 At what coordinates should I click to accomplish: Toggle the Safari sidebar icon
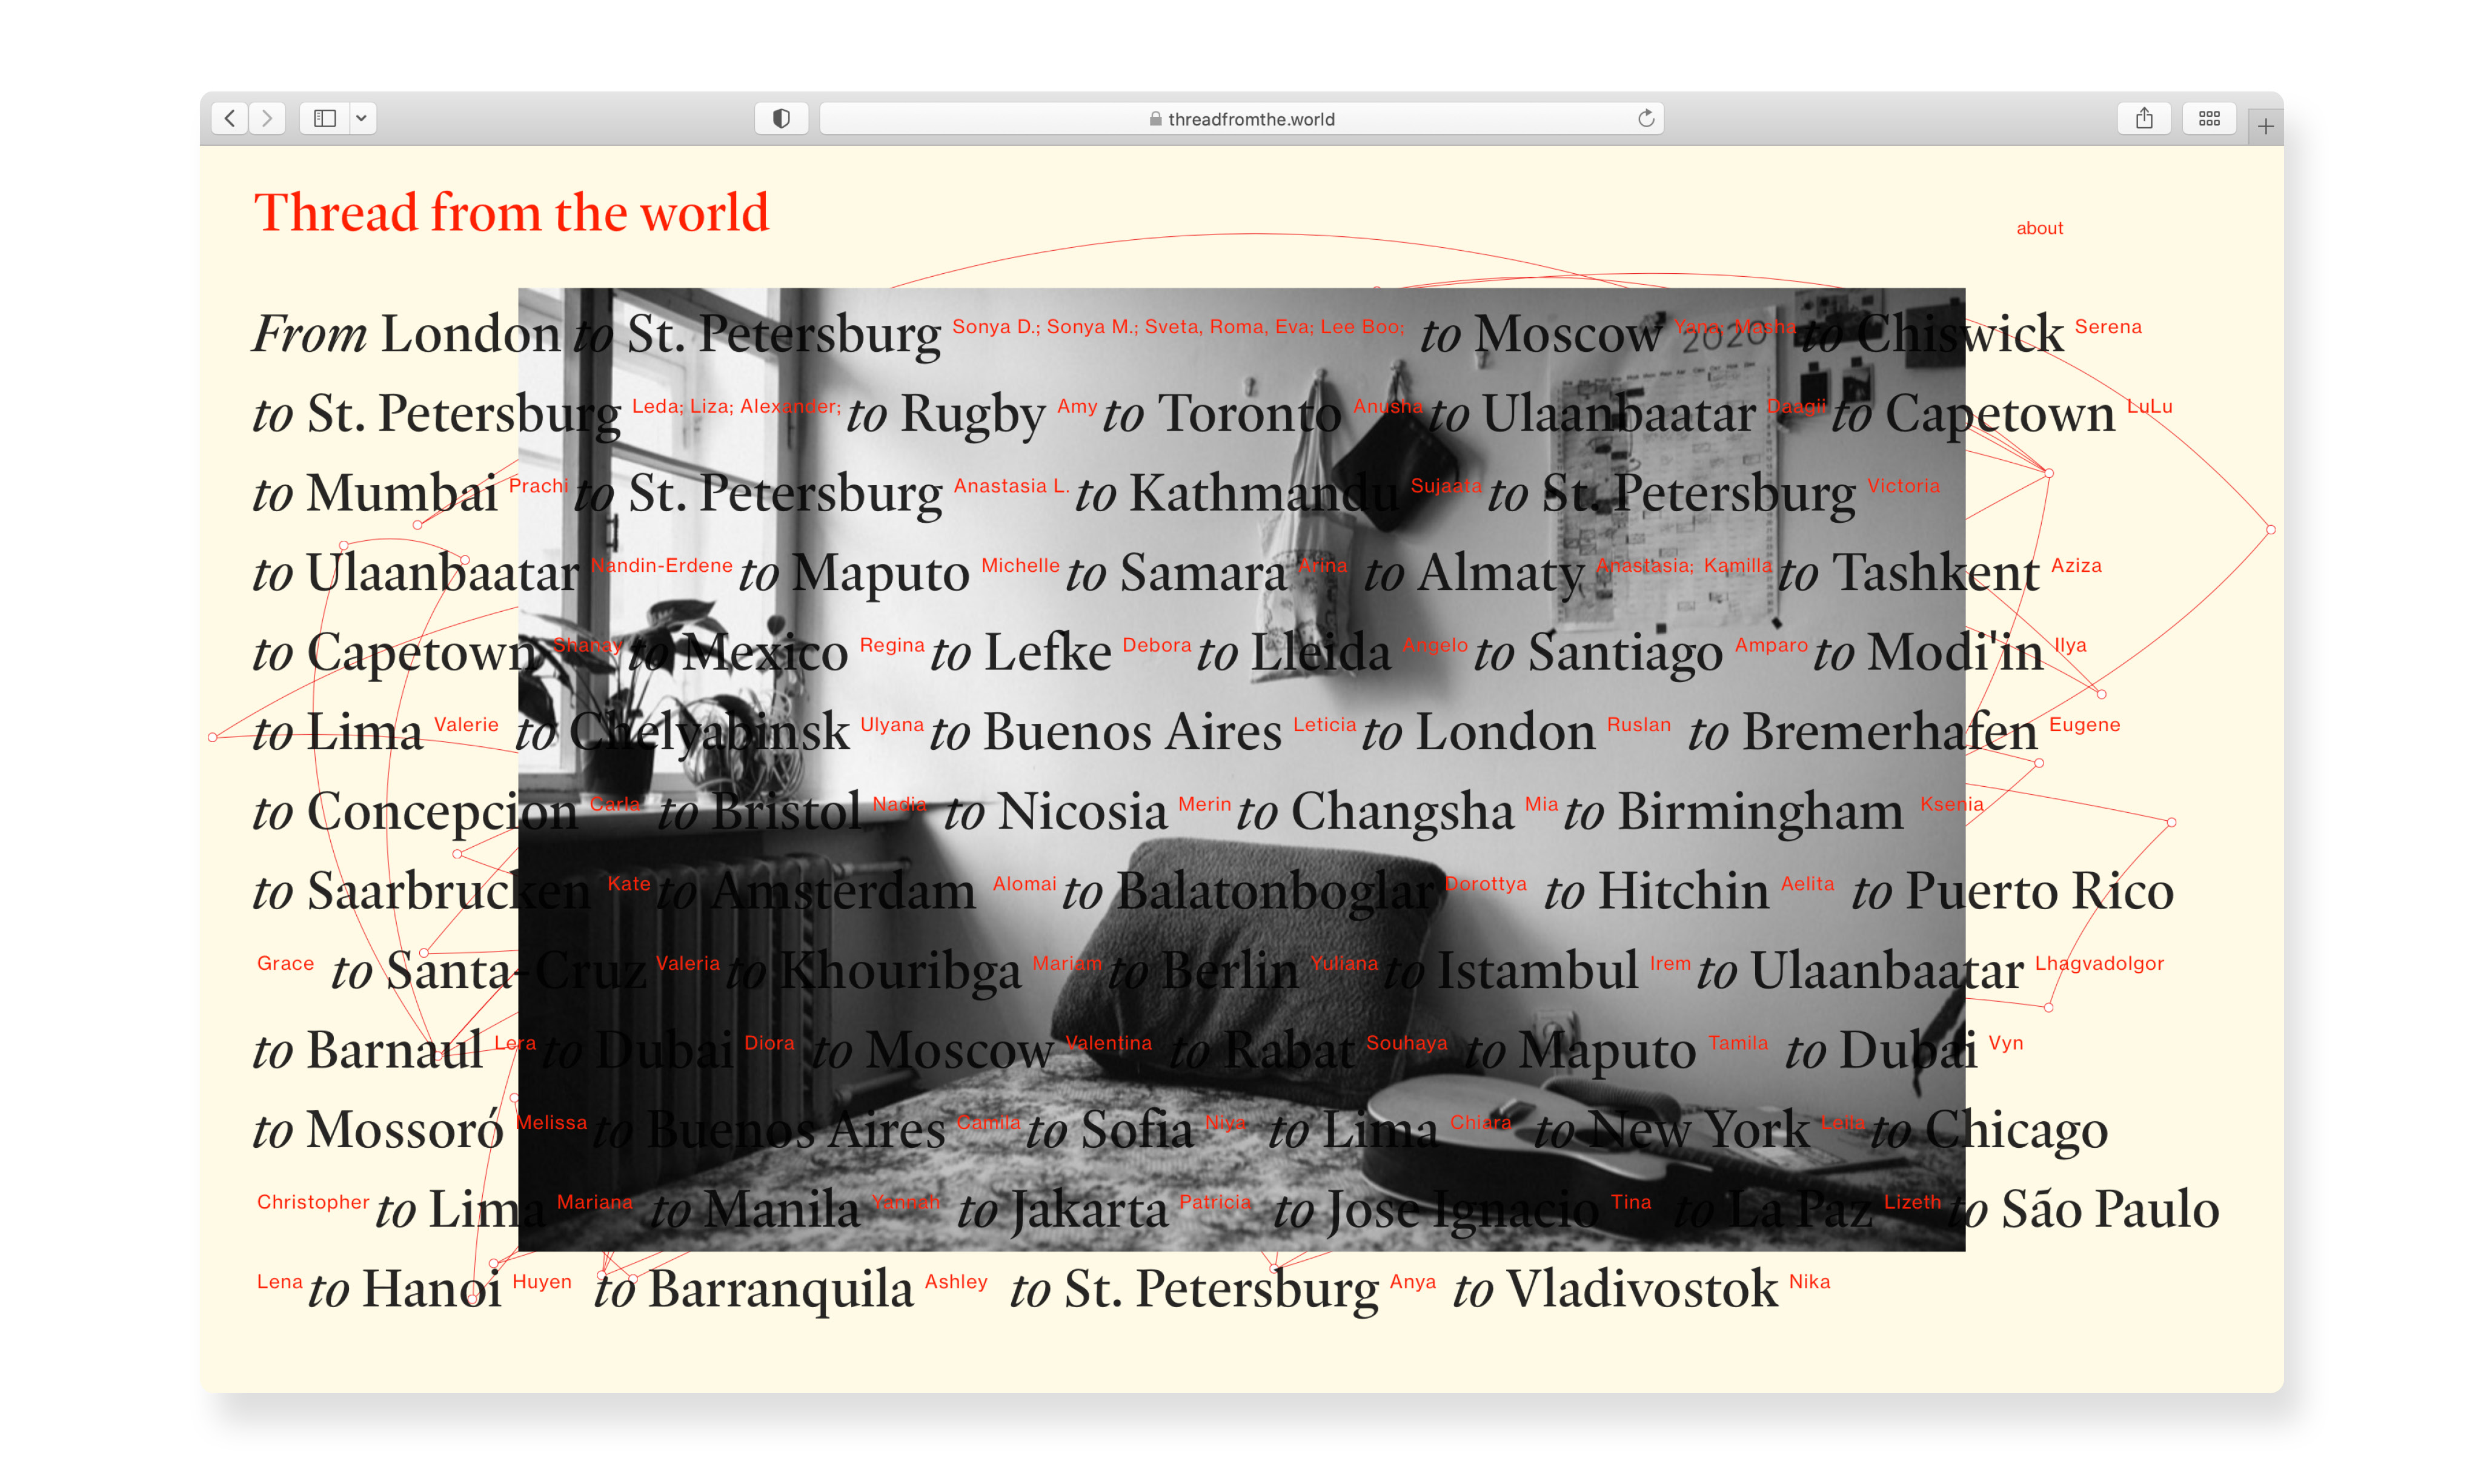325,118
